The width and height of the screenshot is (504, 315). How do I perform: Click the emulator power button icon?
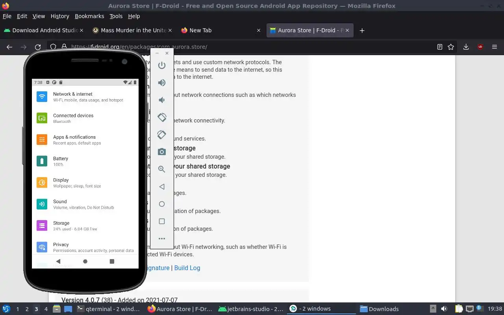[162, 65]
